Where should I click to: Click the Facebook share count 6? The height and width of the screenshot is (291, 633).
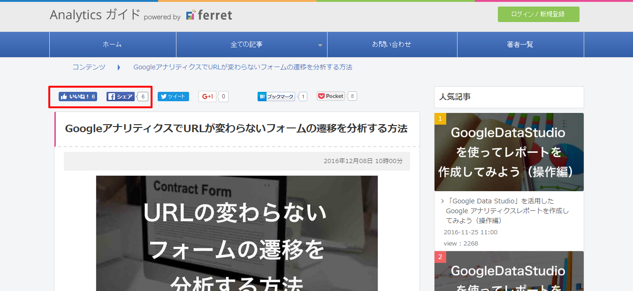click(x=143, y=97)
